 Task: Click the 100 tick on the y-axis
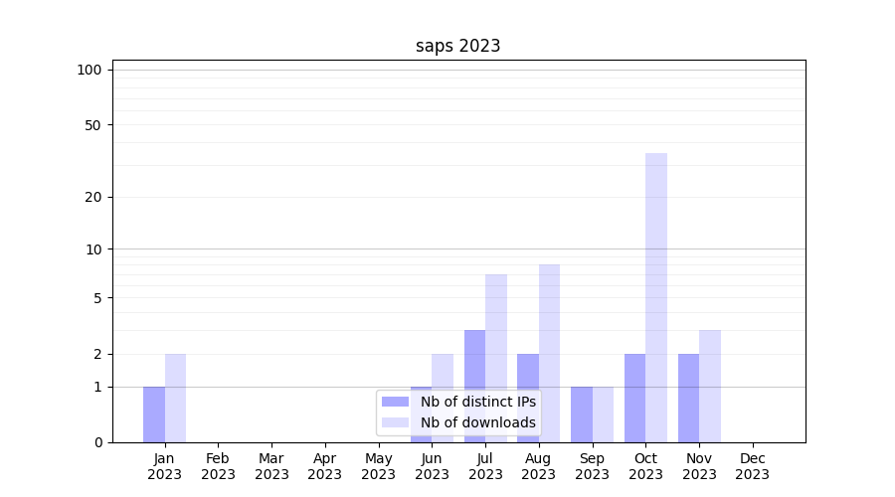tap(89, 70)
